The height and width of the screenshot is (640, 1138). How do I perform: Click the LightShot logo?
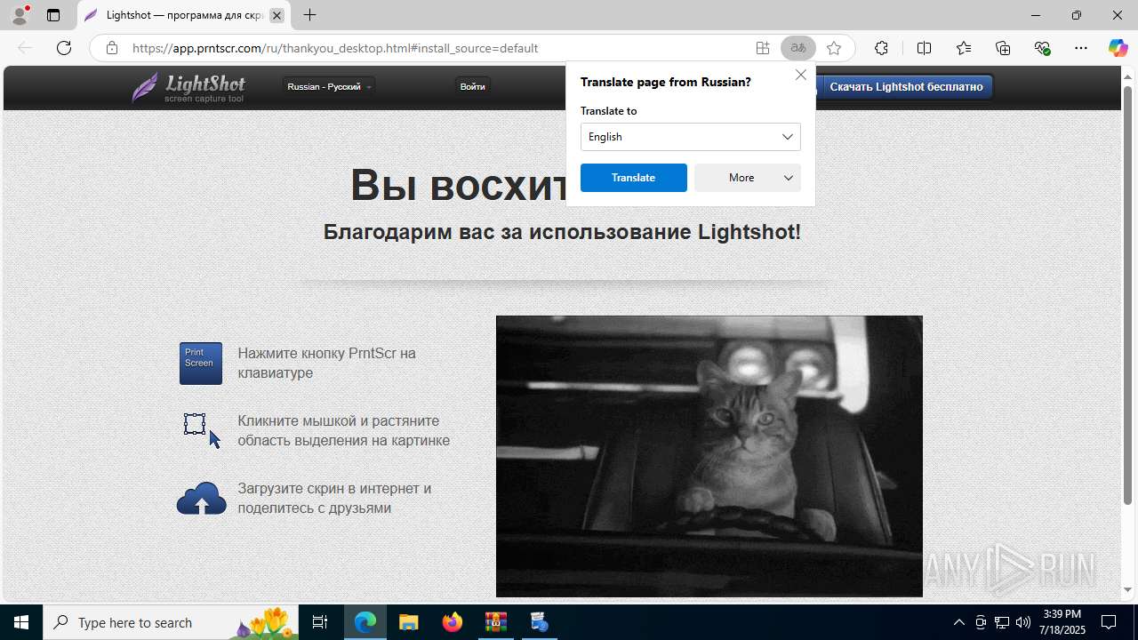[x=188, y=87]
